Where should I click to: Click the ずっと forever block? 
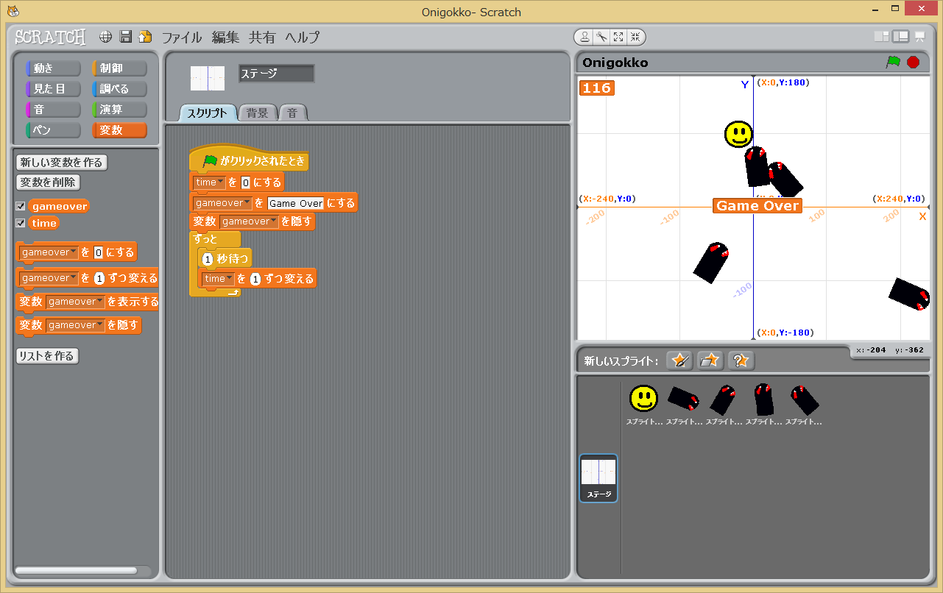point(214,239)
